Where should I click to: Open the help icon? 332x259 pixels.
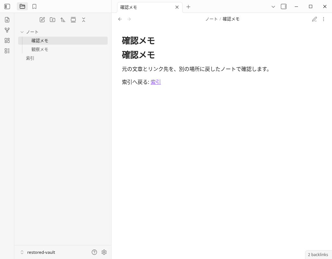pos(94,252)
